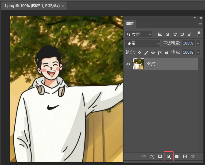Open the layers panel flyout menu
This screenshot has height=165, width=205.
[200, 24]
